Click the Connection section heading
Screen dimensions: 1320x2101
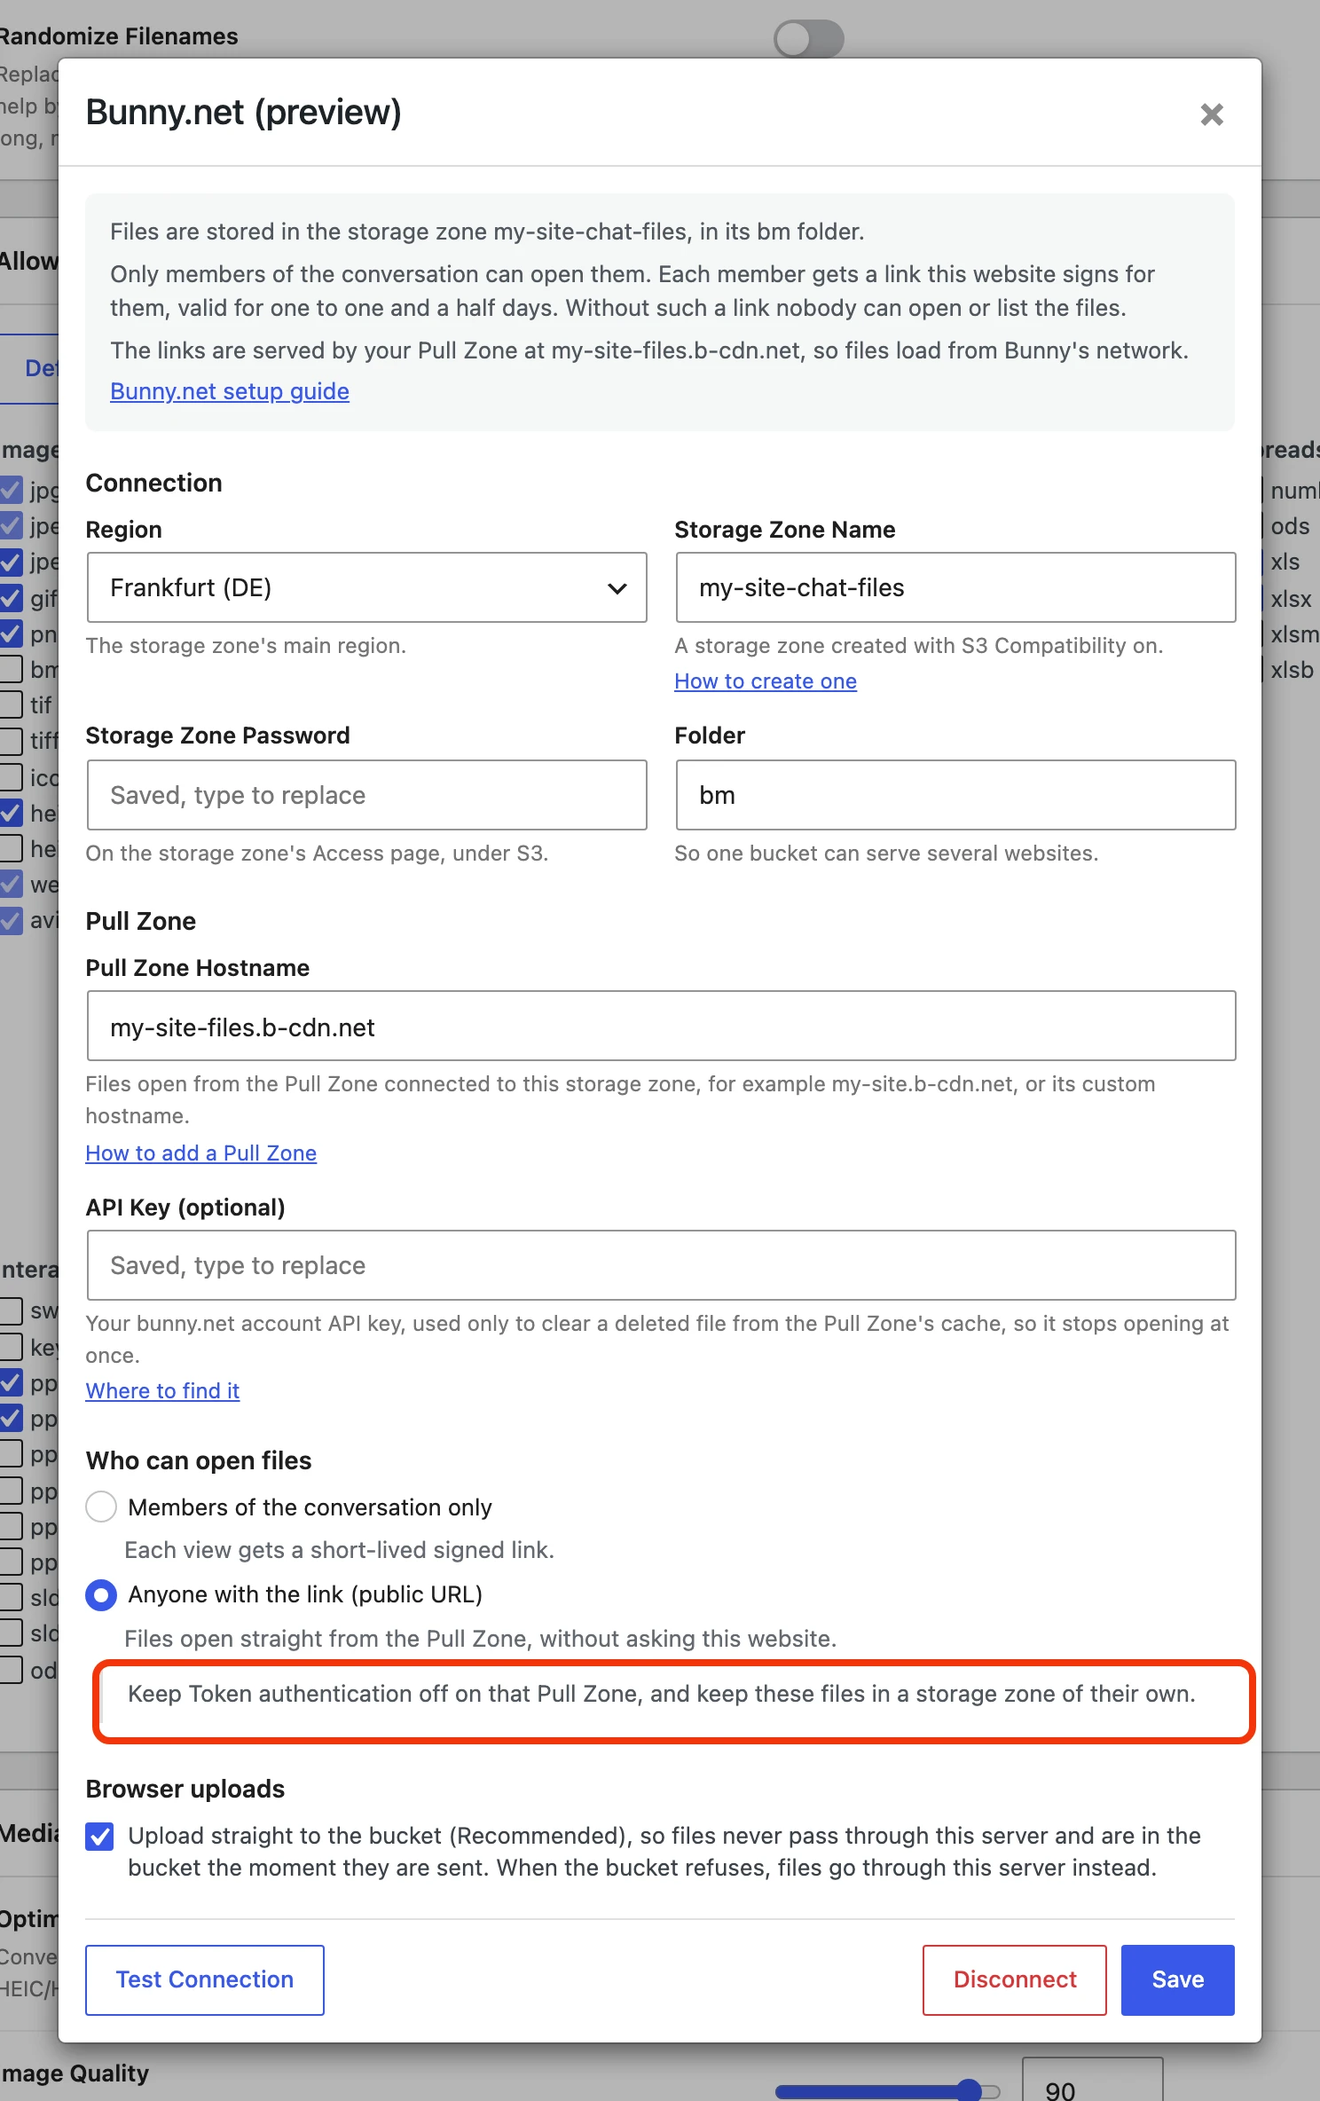click(x=154, y=483)
